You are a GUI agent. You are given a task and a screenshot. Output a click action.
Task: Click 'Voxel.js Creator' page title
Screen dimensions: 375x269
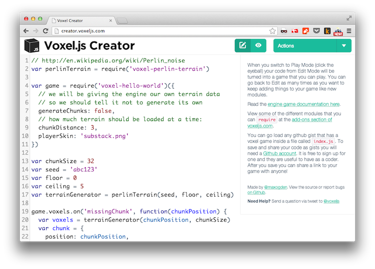(x=90, y=46)
